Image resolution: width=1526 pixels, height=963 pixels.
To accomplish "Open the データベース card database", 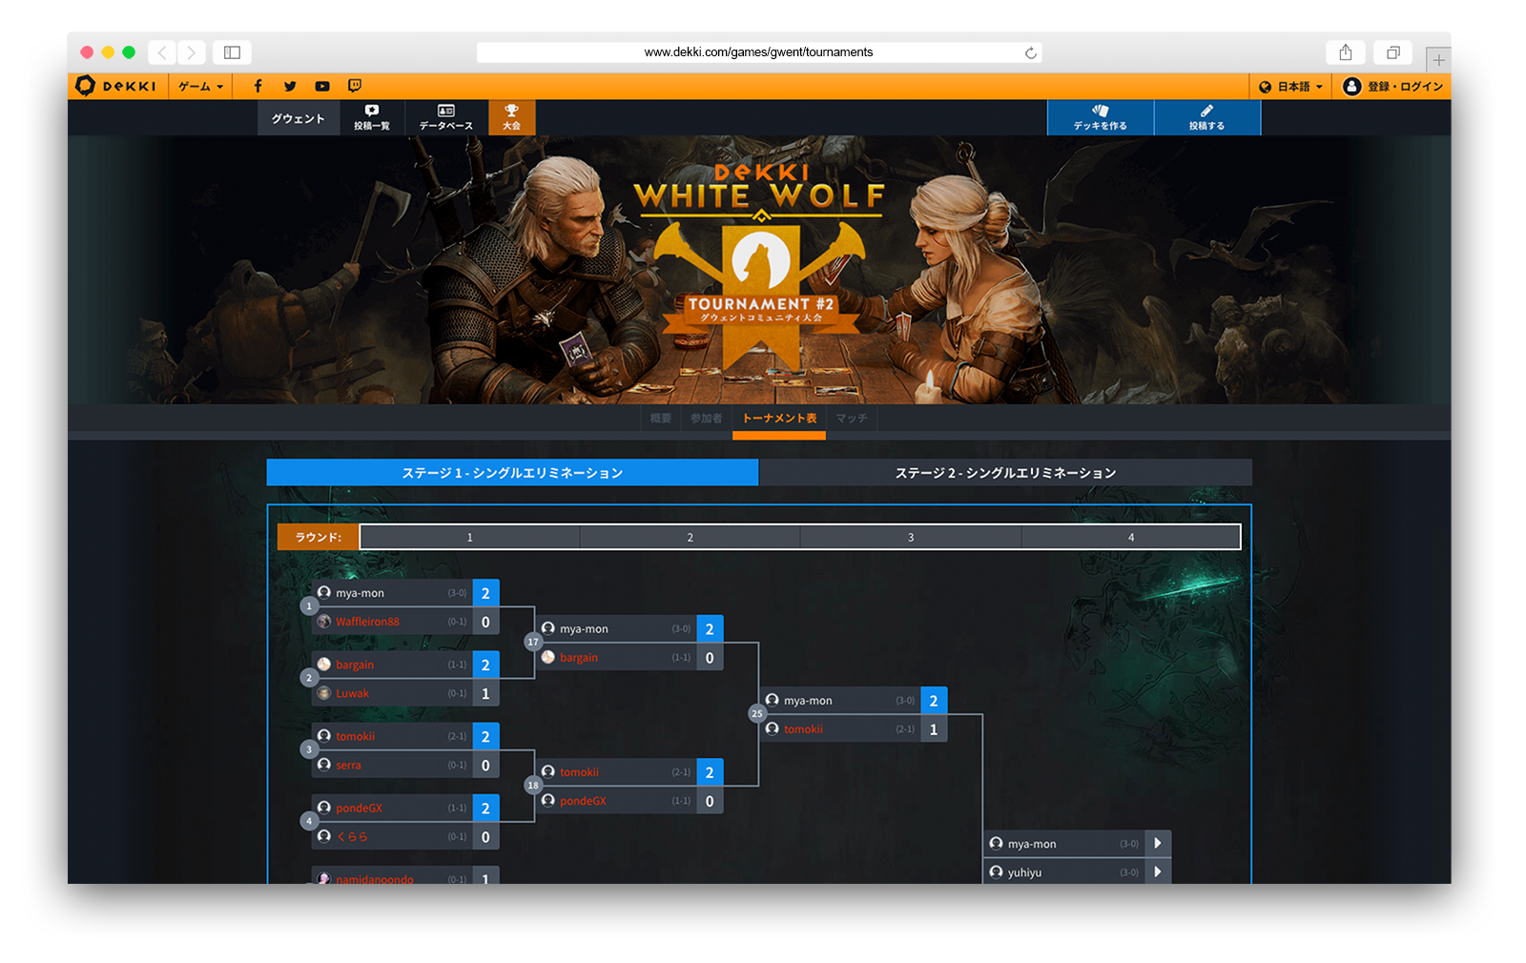I will 445,118.
